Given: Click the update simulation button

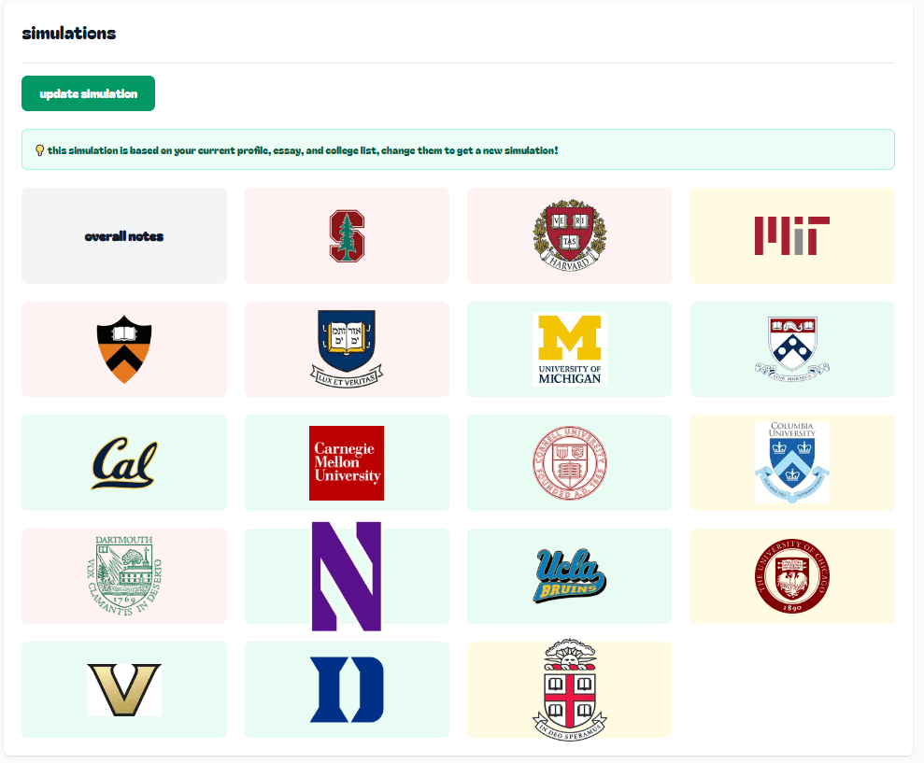Looking at the screenshot, I should (x=89, y=93).
